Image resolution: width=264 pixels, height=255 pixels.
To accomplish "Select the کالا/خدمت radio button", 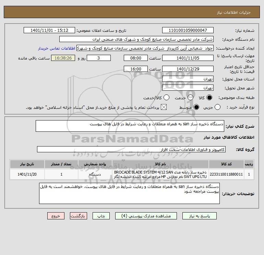I will coord(166,98).
